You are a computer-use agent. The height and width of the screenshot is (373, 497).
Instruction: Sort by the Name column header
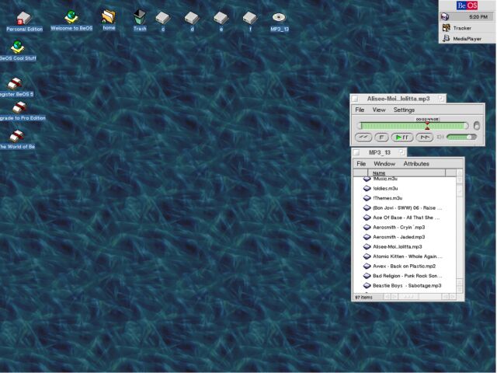(x=407, y=173)
